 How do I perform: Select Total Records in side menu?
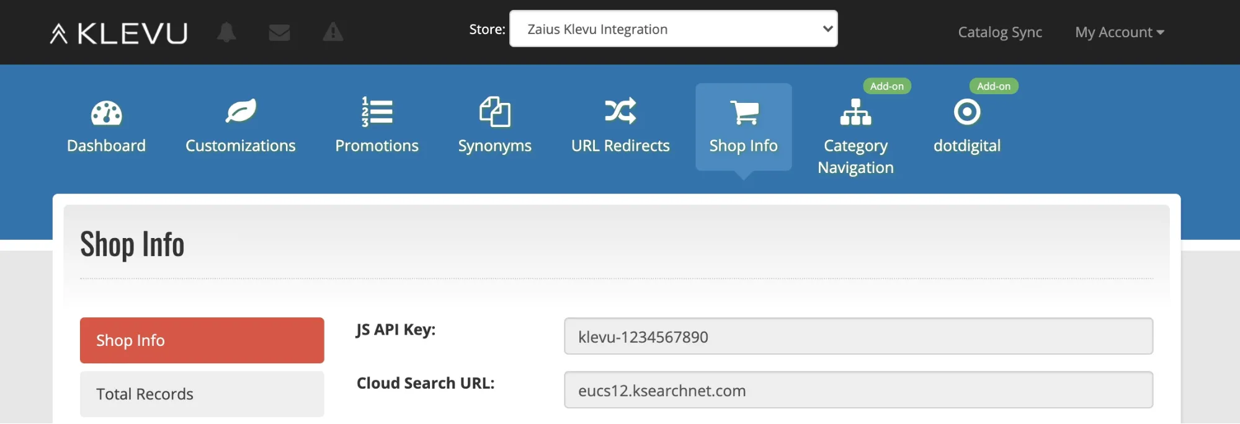(x=202, y=394)
